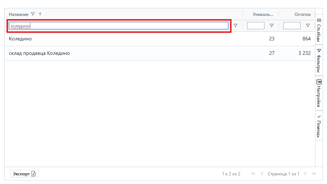The image size is (327, 184).
Task: Click the Остаток column filter input
Action: [292, 26]
